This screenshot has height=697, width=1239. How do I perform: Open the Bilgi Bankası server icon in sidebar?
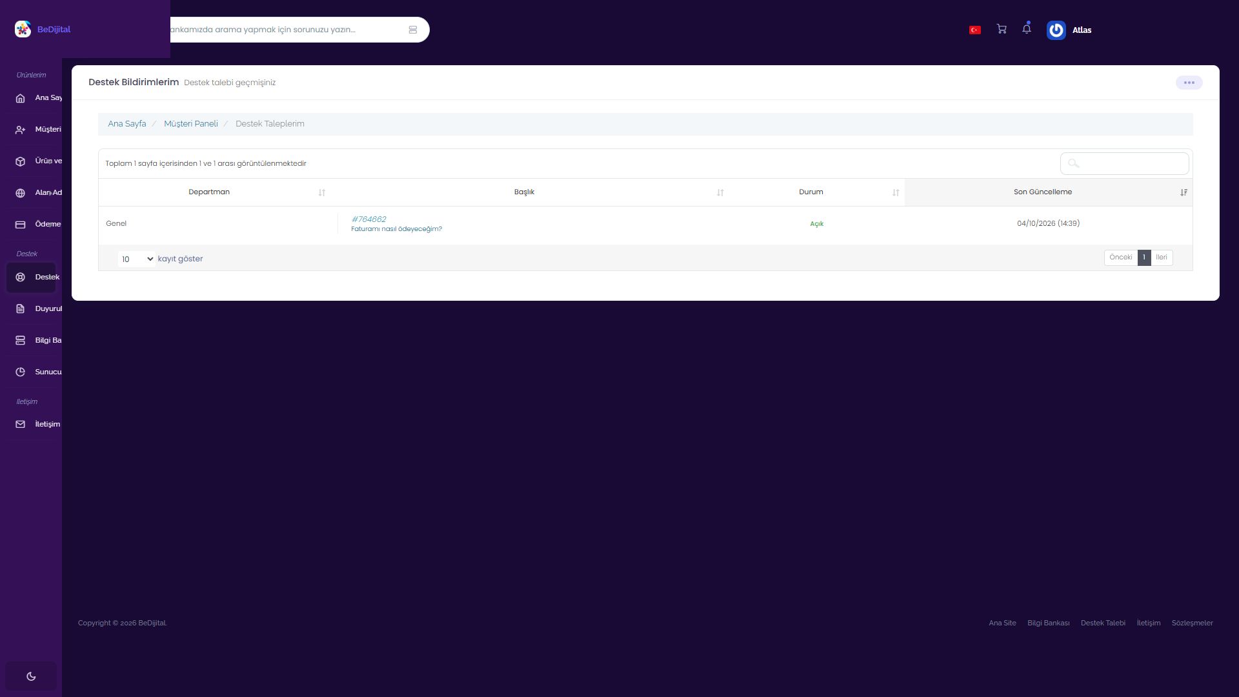20,341
